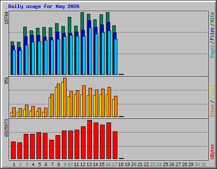Click day 7 on the x-axis
The width and height of the screenshot is (217, 169).
[x=52, y=164]
